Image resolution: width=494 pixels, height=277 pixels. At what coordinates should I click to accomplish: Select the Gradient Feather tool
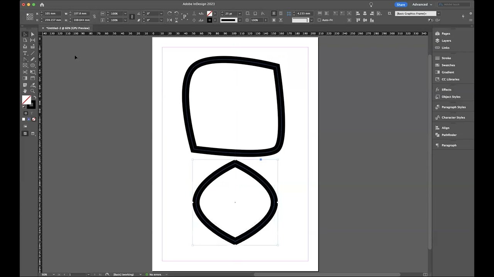32,78
